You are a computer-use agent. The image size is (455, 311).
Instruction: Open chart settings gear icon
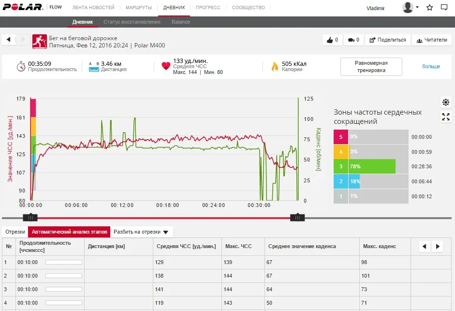click(446, 102)
